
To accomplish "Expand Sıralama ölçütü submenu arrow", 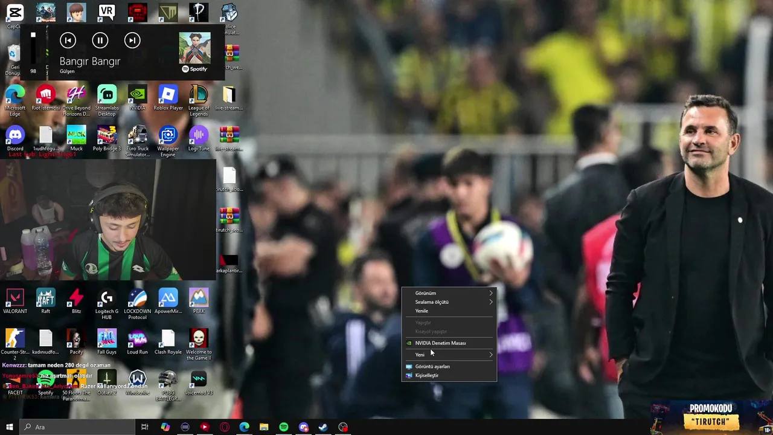I will coord(491,302).
